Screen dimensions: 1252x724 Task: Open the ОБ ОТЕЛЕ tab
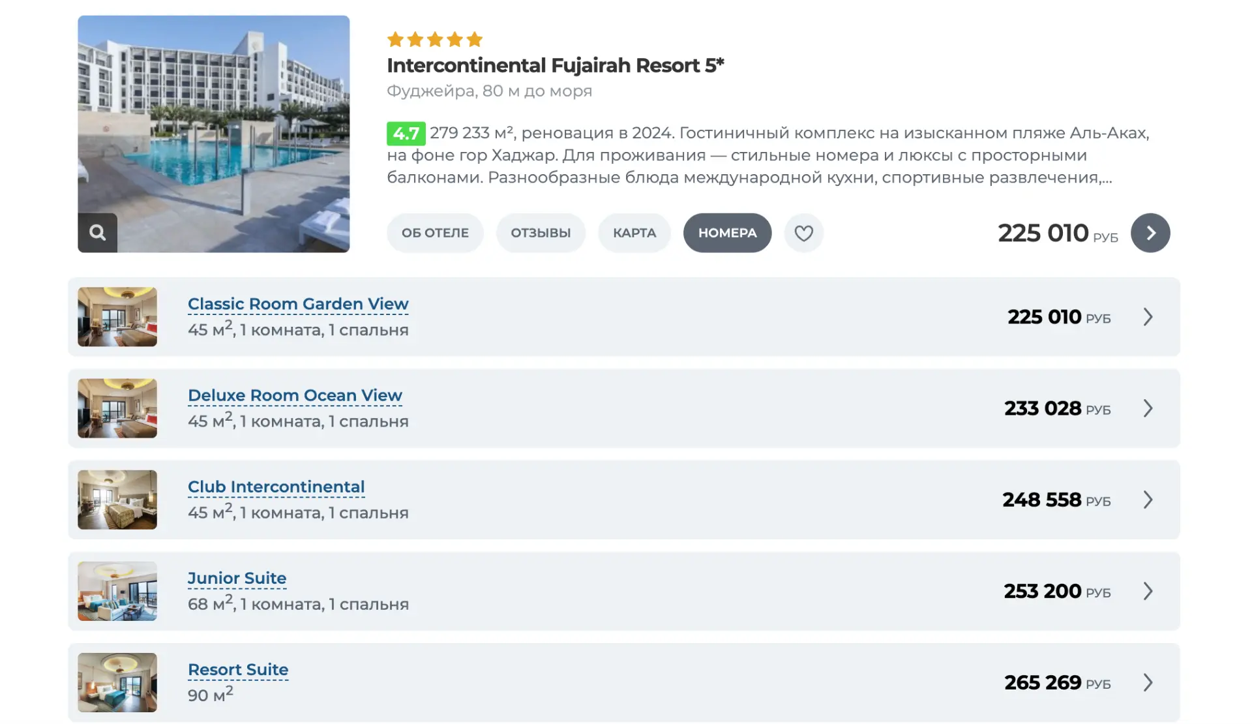435,233
